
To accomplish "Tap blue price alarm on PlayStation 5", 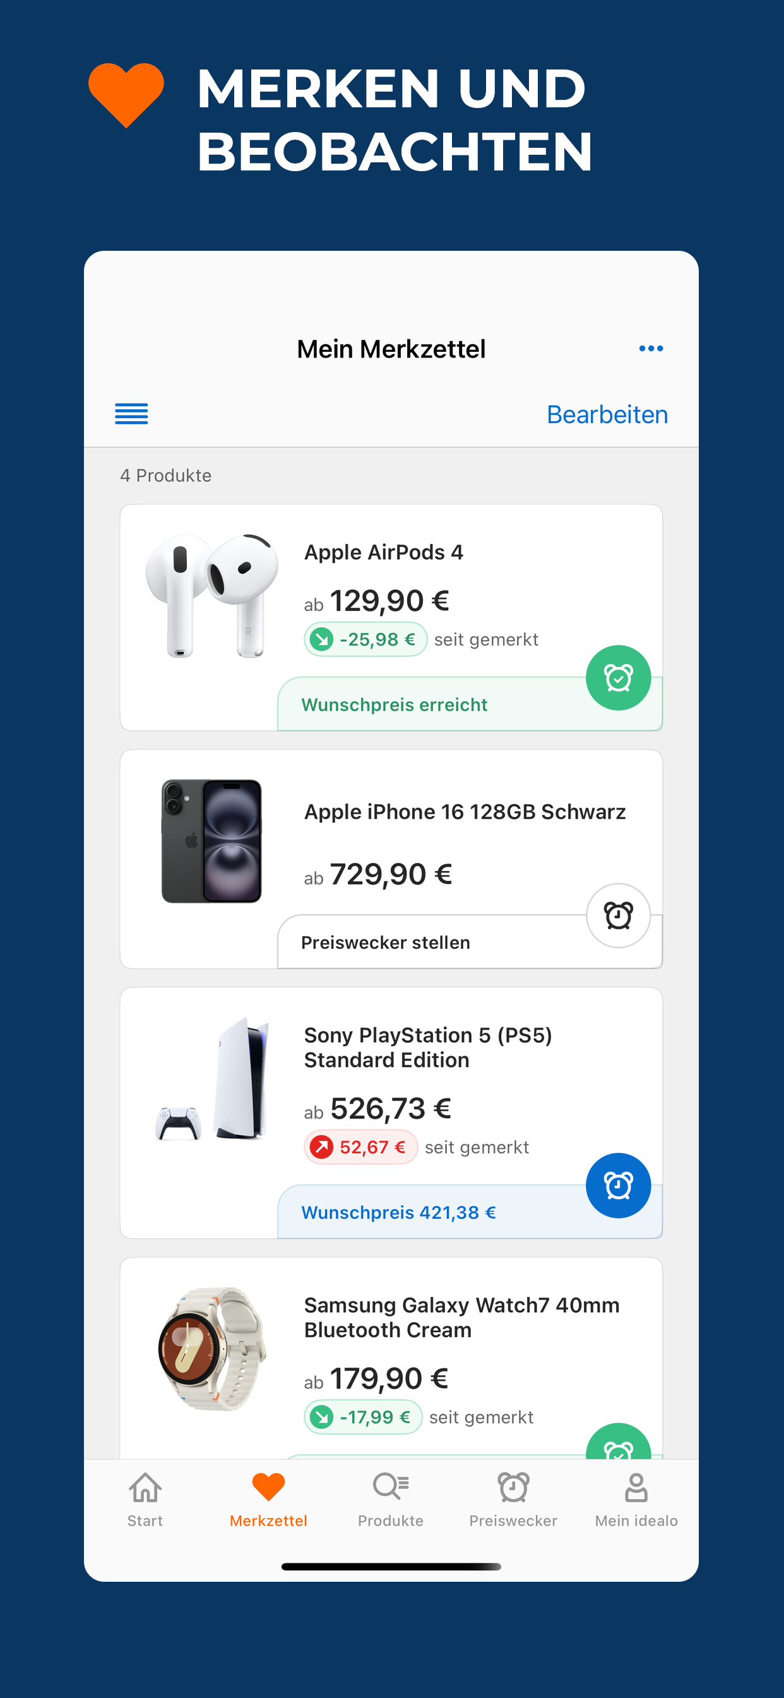I will 618,1186.
